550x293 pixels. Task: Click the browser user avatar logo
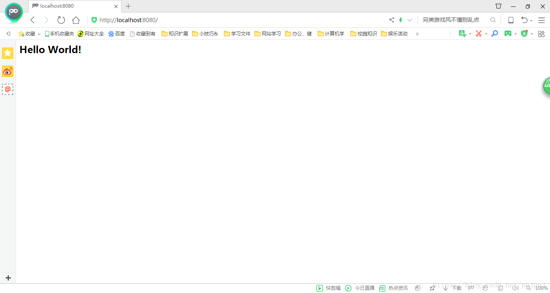[x=14, y=12]
